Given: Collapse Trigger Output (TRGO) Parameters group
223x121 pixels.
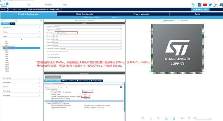Looking at the screenshot, I should click(45, 103).
